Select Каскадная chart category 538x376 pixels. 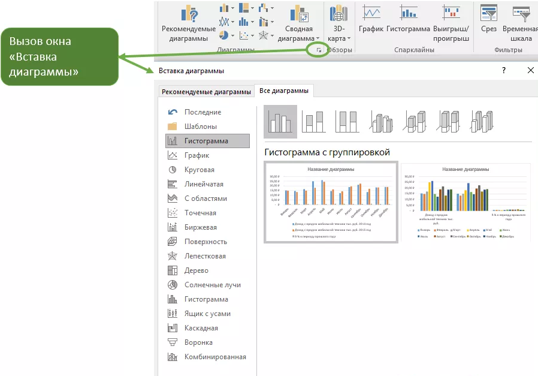click(207, 328)
